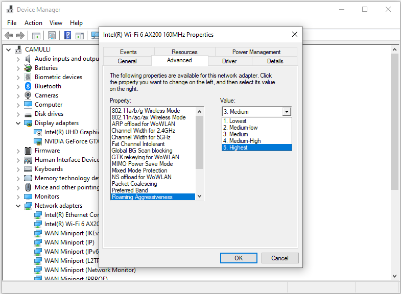Image resolution: width=401 pixels, height=294 pixels.
Task: Select 'Preferred Band' in Property list
Action: (x=153, y=190)
